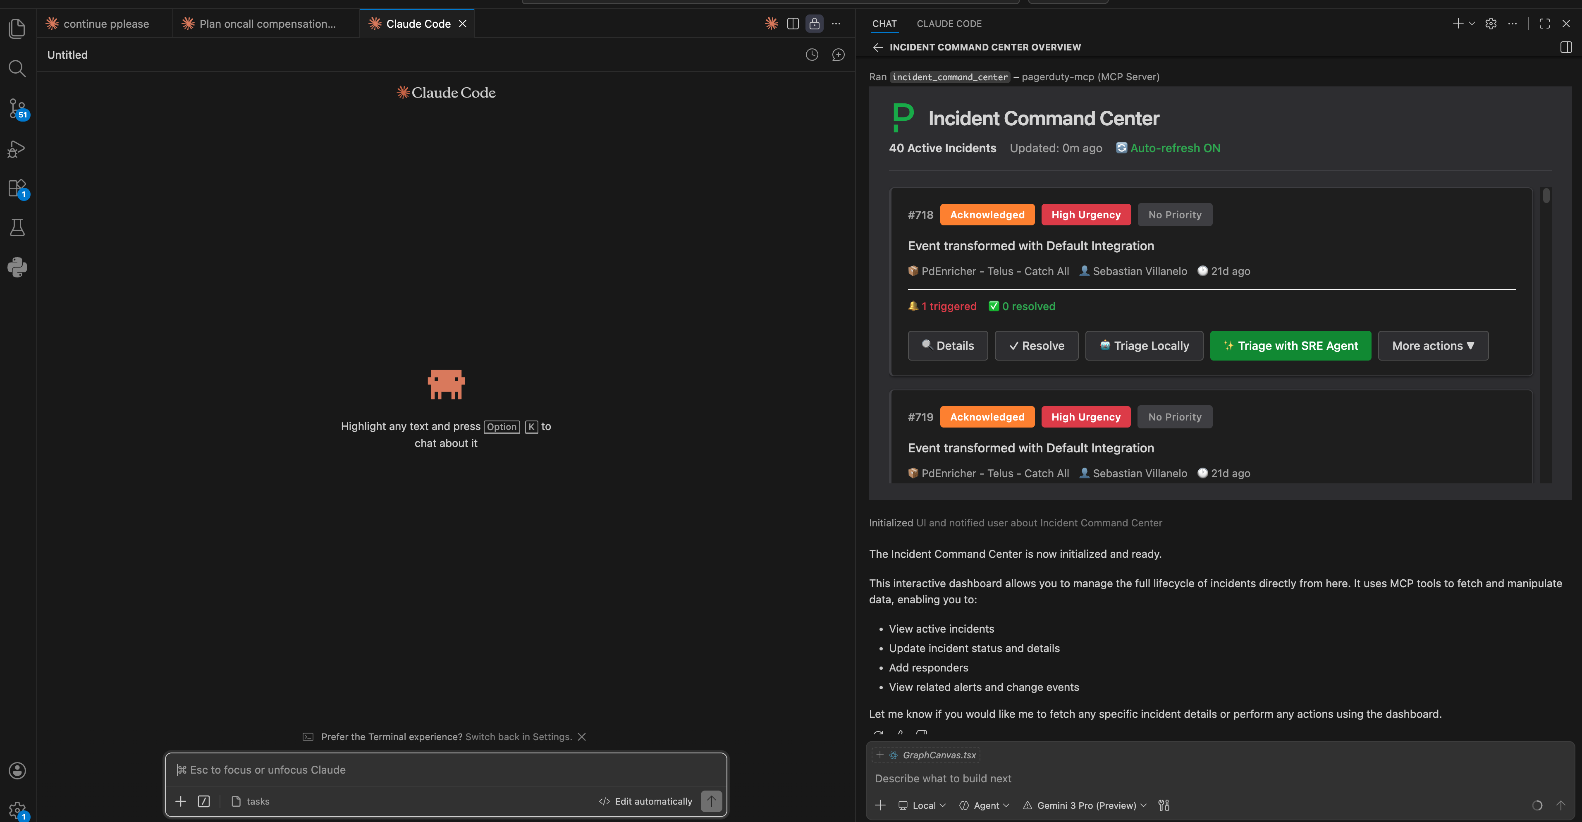
Task: Open the Source Control sidebar showing 51 changes
Action: [17, 108]
